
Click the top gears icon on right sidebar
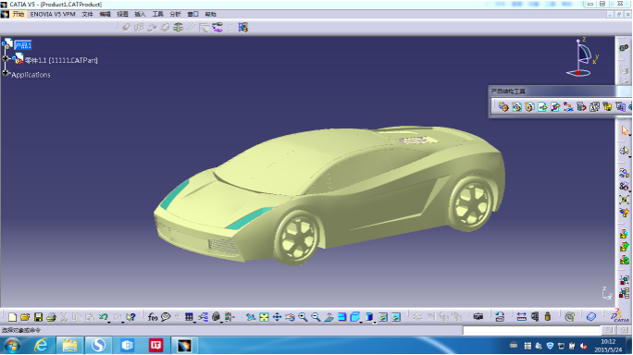pyautogui.click(x=624, y=47)
